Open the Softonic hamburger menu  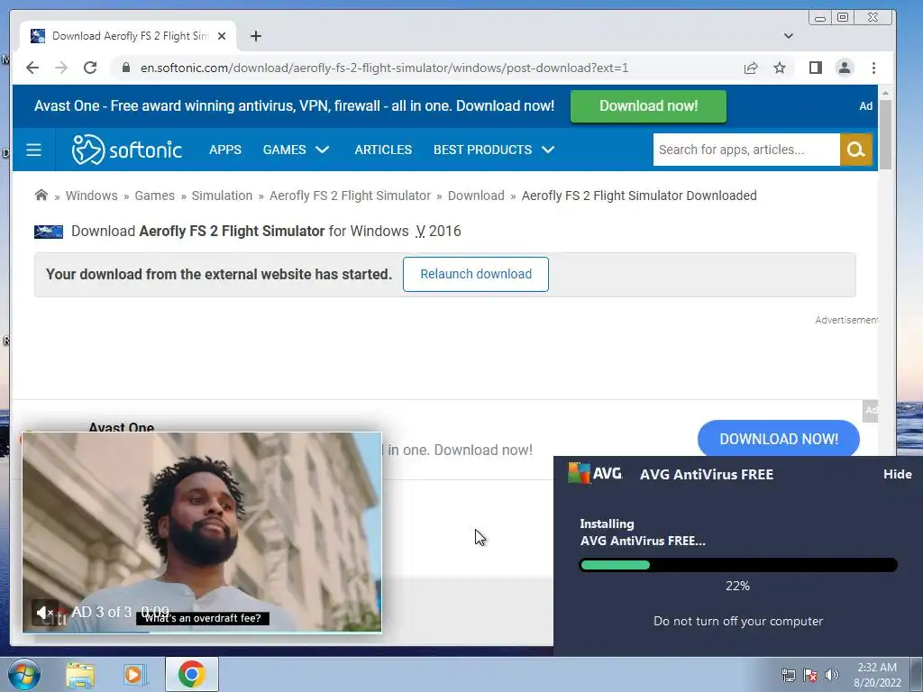[x=33, y=150]
